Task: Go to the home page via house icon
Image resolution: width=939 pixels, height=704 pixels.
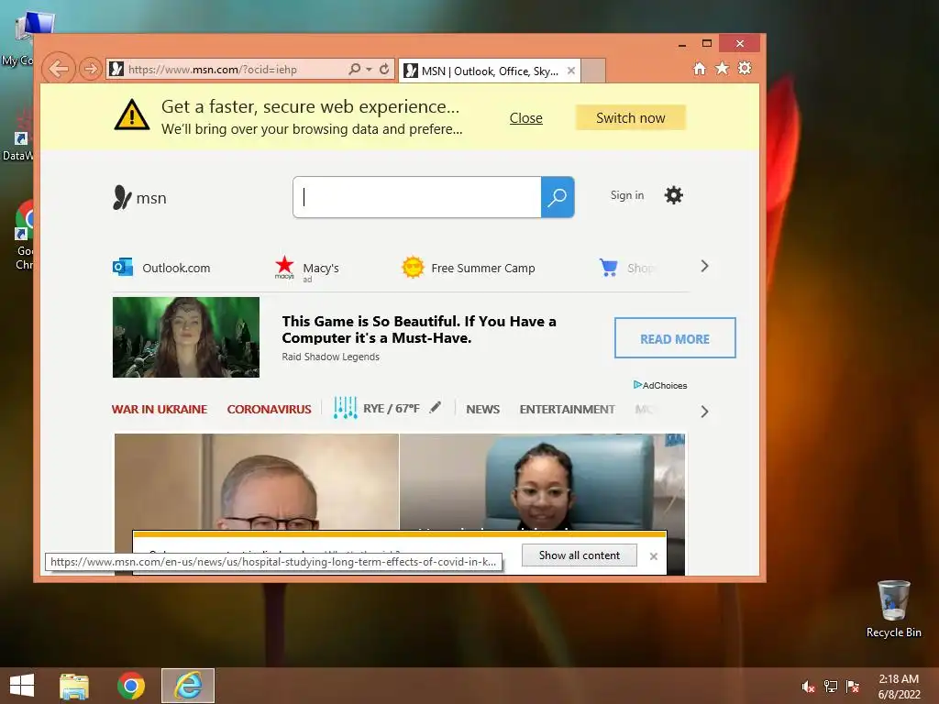Action: pyautogui.click(x=700, y=68)
